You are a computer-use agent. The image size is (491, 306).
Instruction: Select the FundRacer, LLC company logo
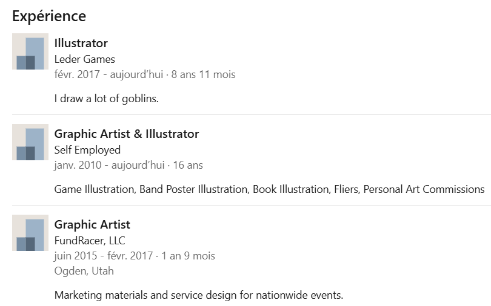(x=30, y=233)
